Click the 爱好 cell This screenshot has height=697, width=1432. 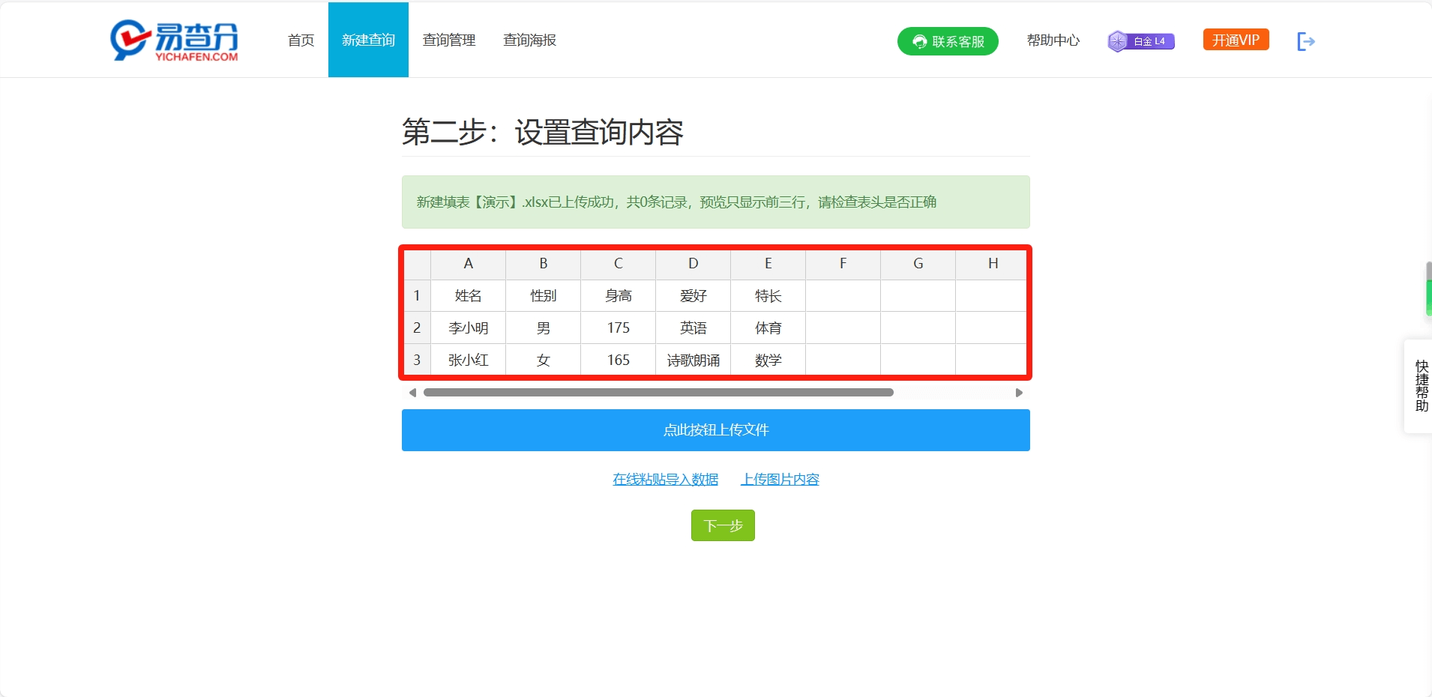point(694,296)
